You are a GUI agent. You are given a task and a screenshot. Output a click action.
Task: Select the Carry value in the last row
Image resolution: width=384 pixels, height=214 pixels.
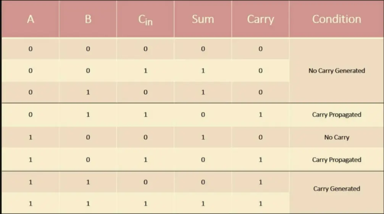(260, 204)
